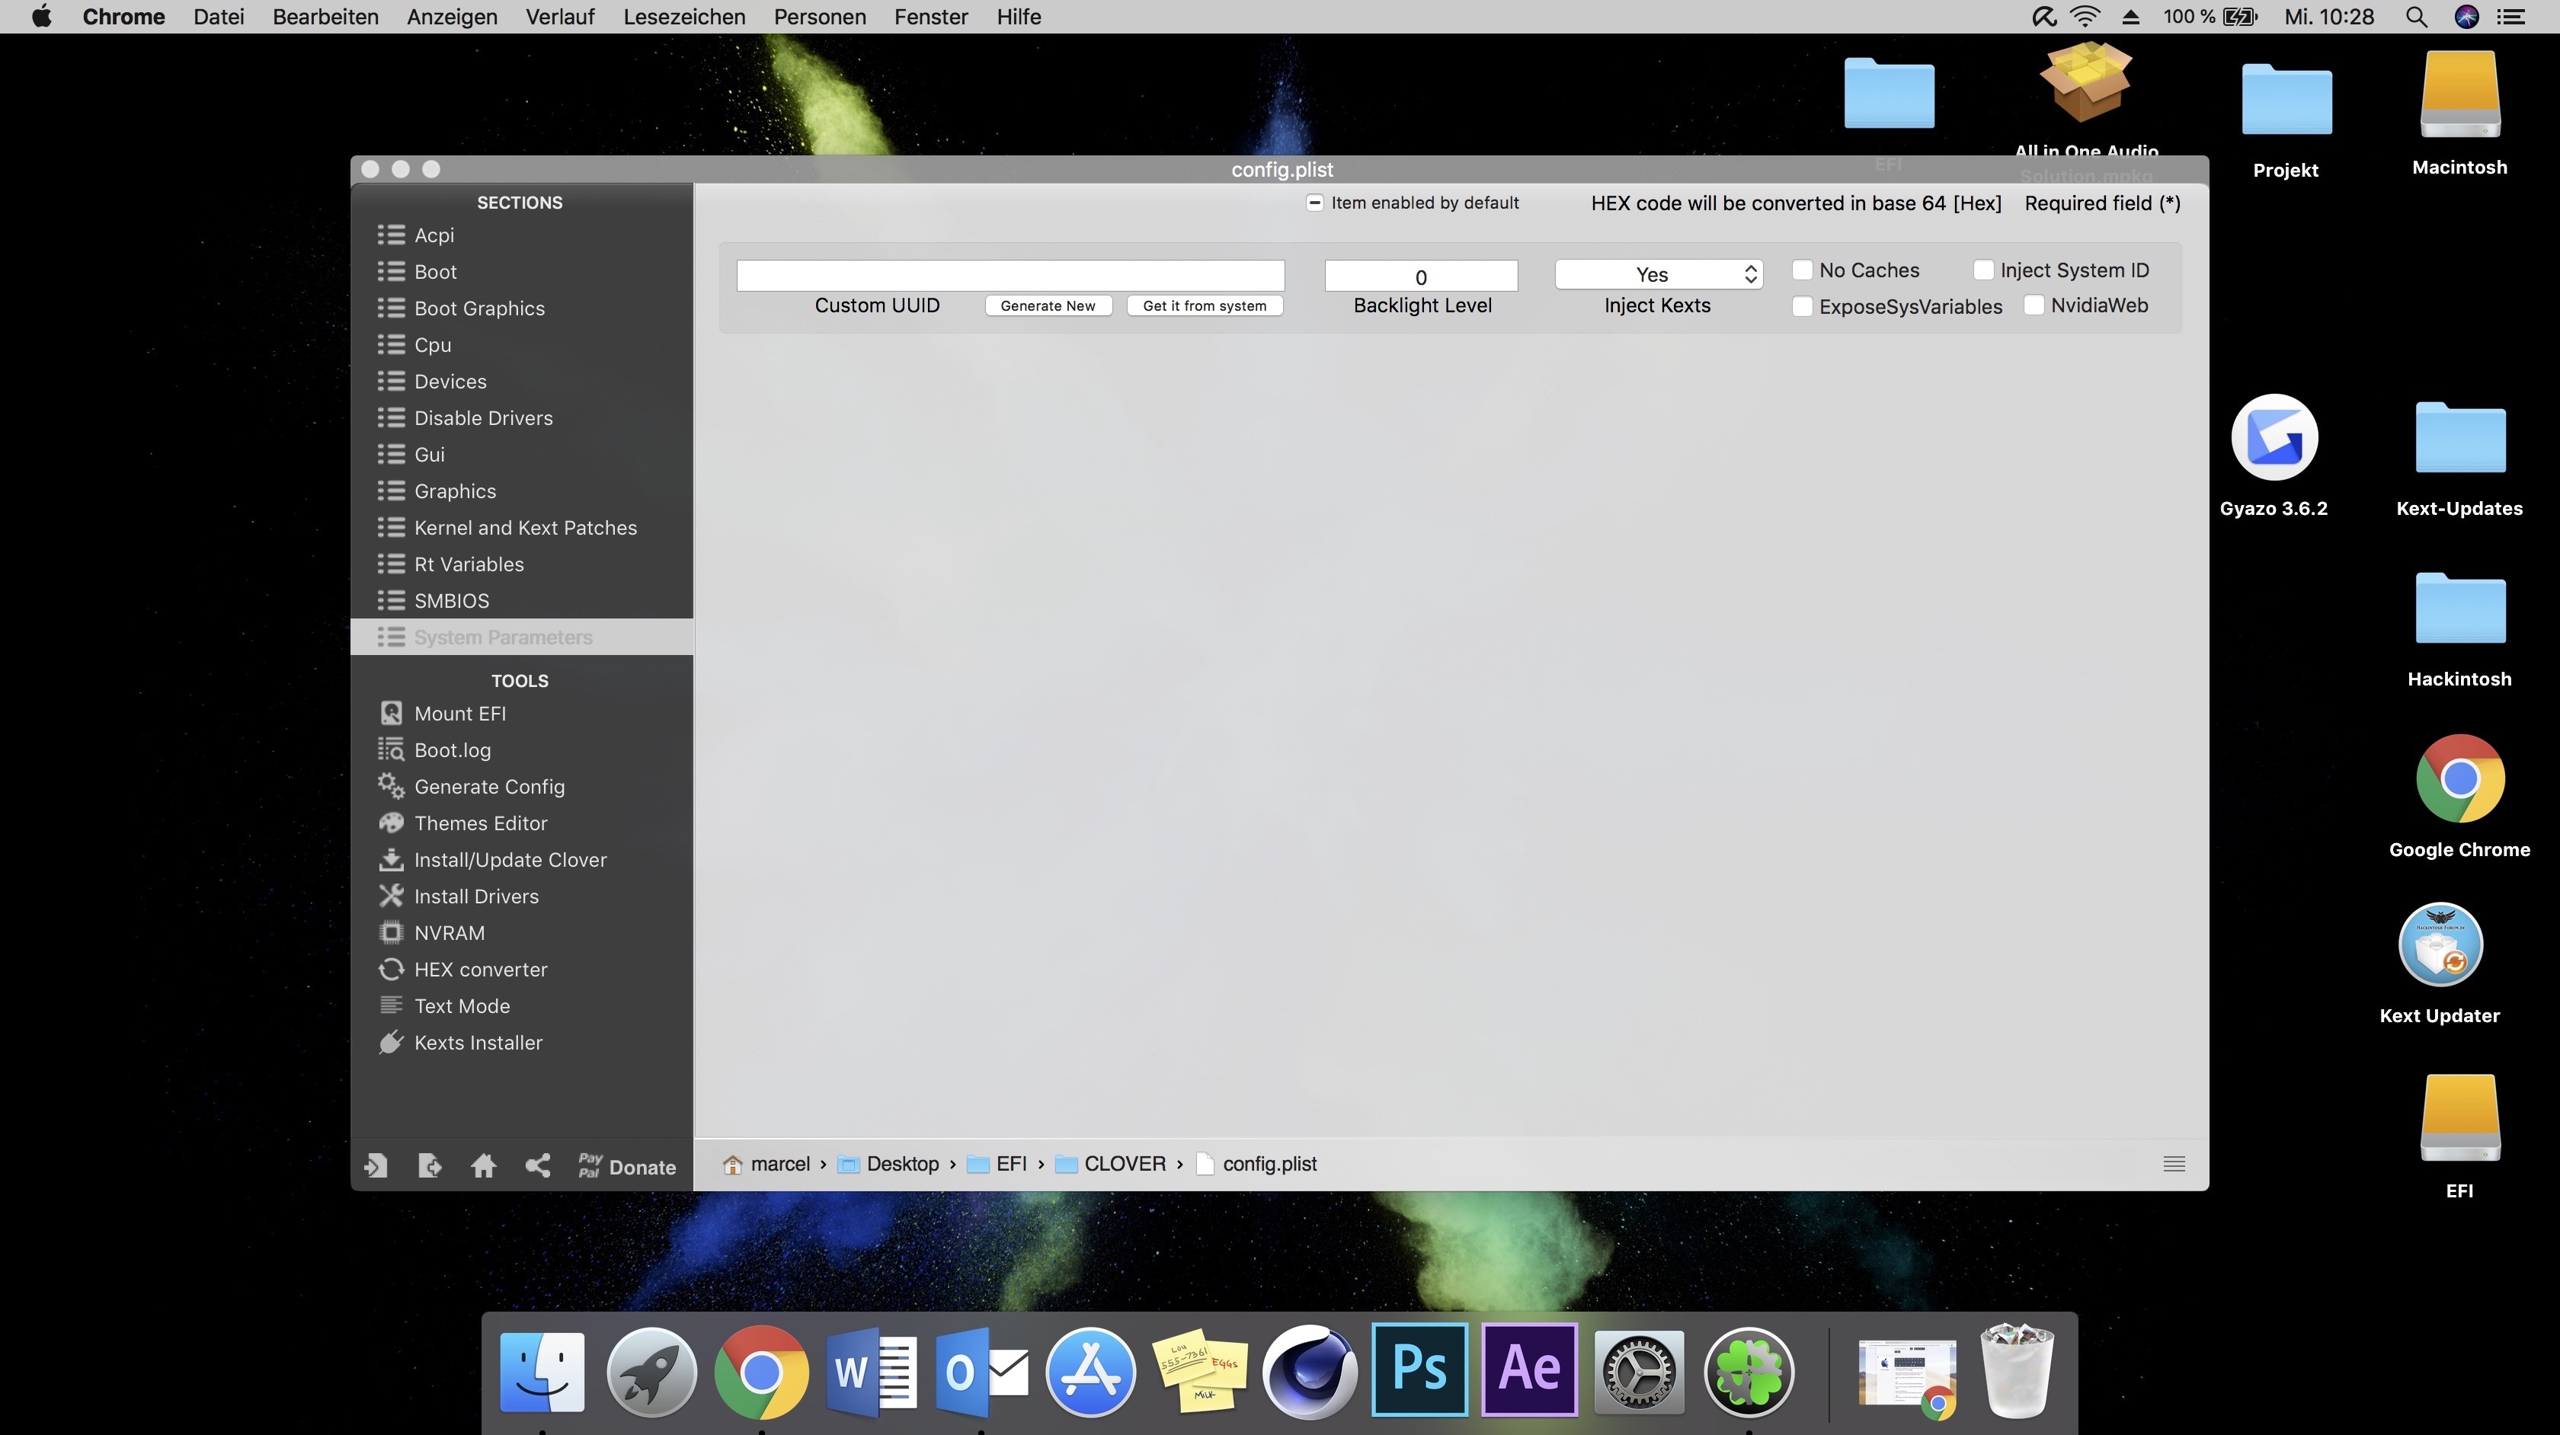Click Get it from system button
The height and width of the screenshot is (1435, 2560).
pos(1204,306)
